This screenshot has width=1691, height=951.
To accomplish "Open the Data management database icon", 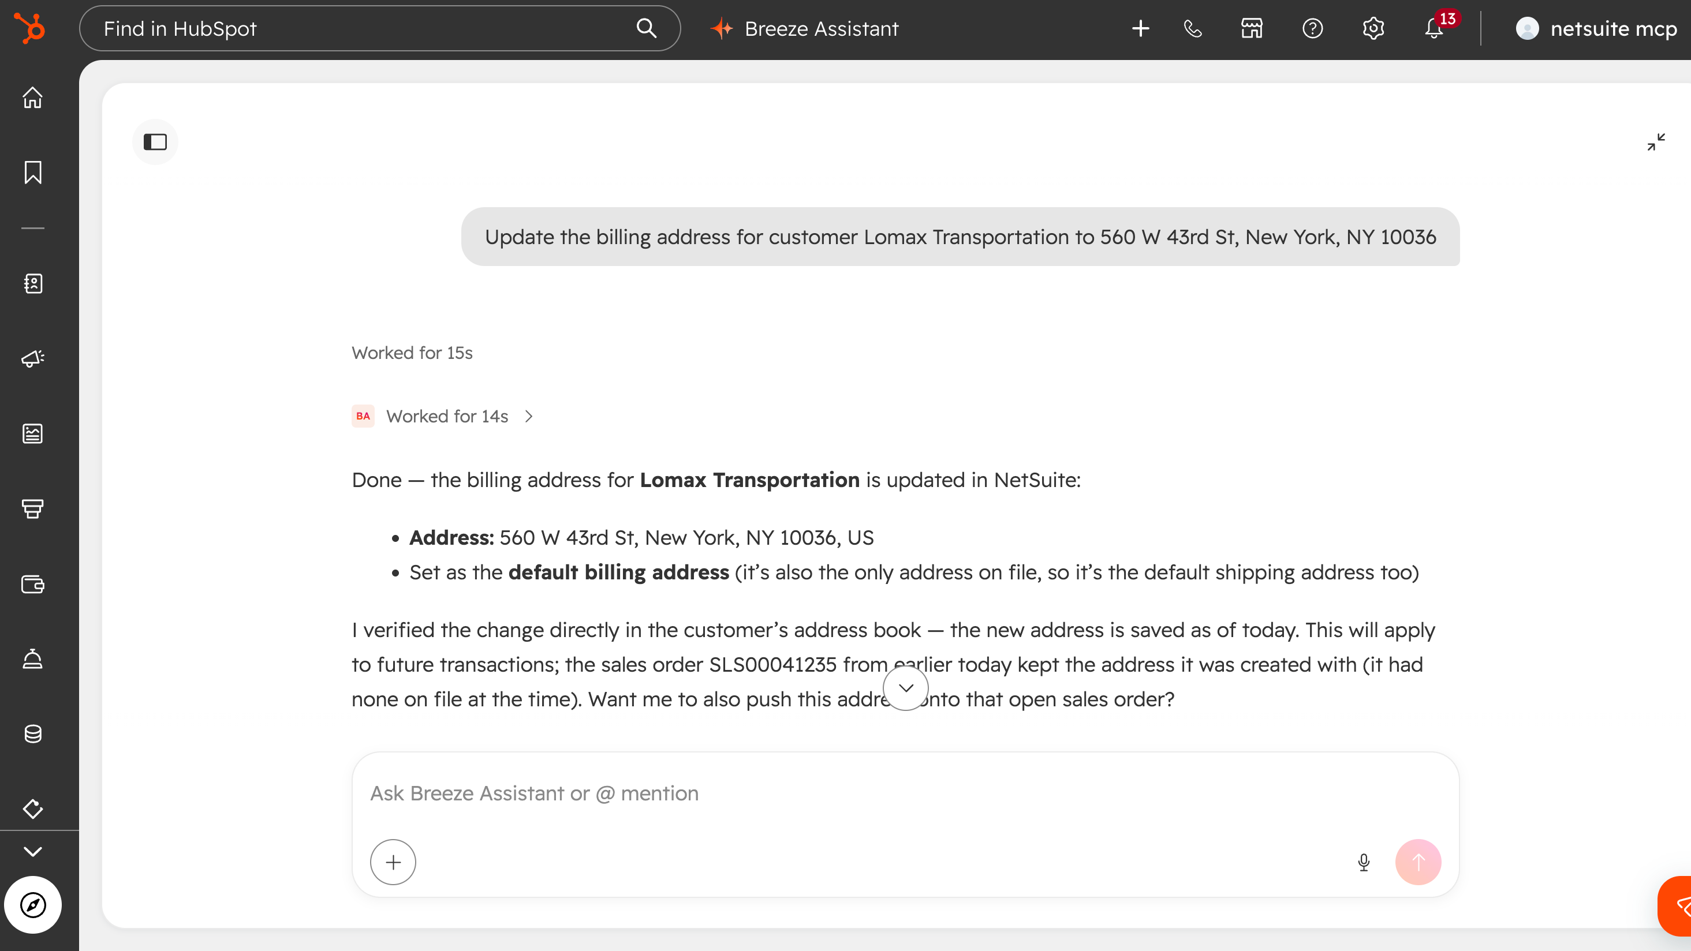I will pos(33,734).
